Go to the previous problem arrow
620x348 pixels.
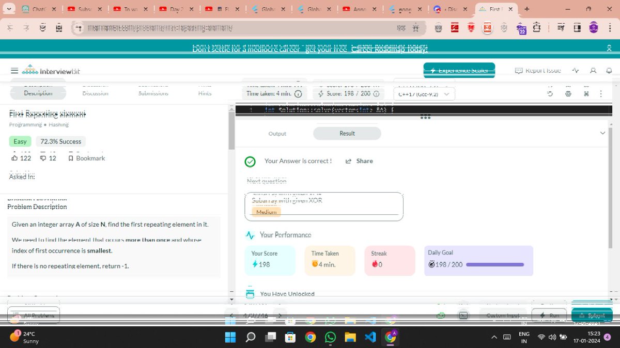pyautogui.click(x=233, y=315)
